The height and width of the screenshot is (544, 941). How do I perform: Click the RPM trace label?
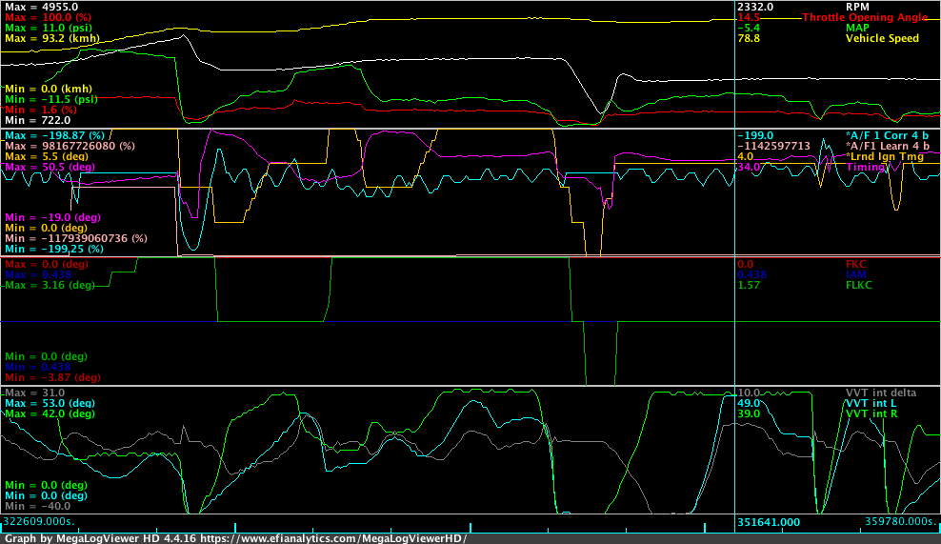click(859, 6)
